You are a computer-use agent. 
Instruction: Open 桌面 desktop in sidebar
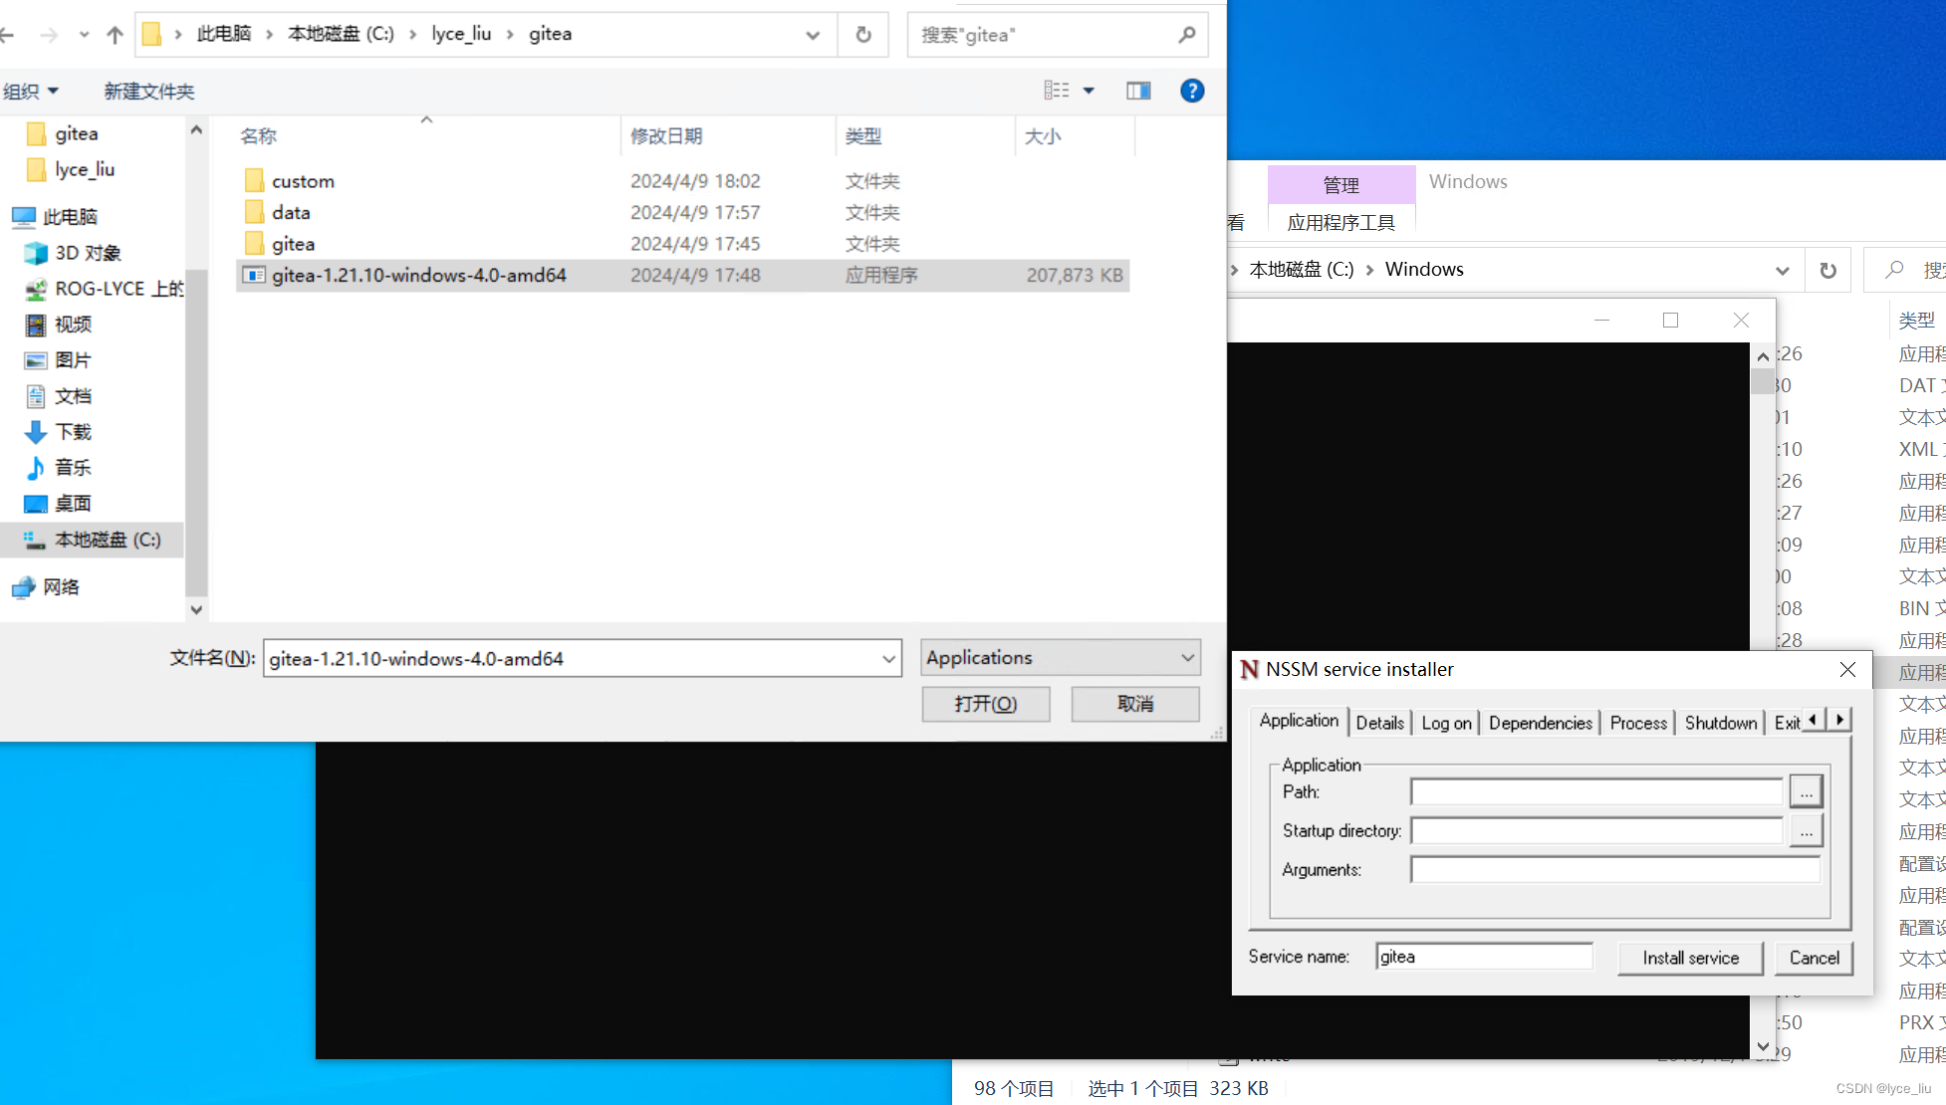pos(73,504)
